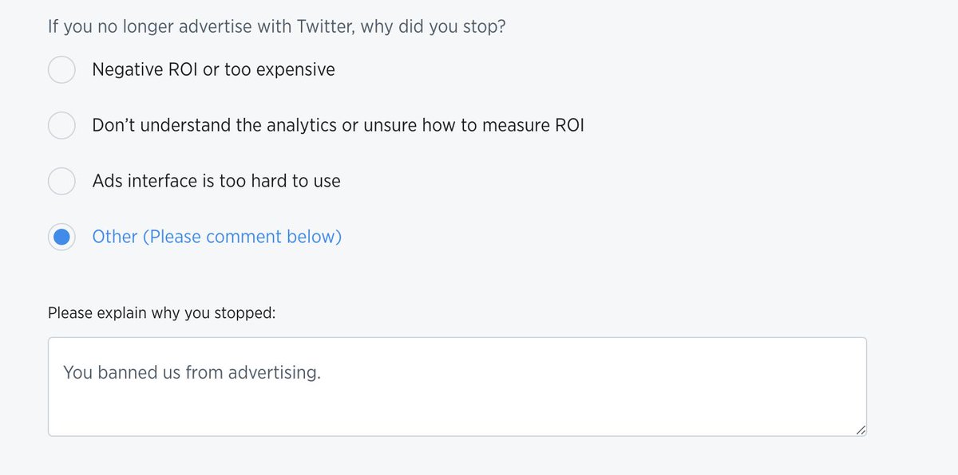Place cursor before "You" in the comment box
The width and height of the screenshot is (958, 475).
click(63, 372)
